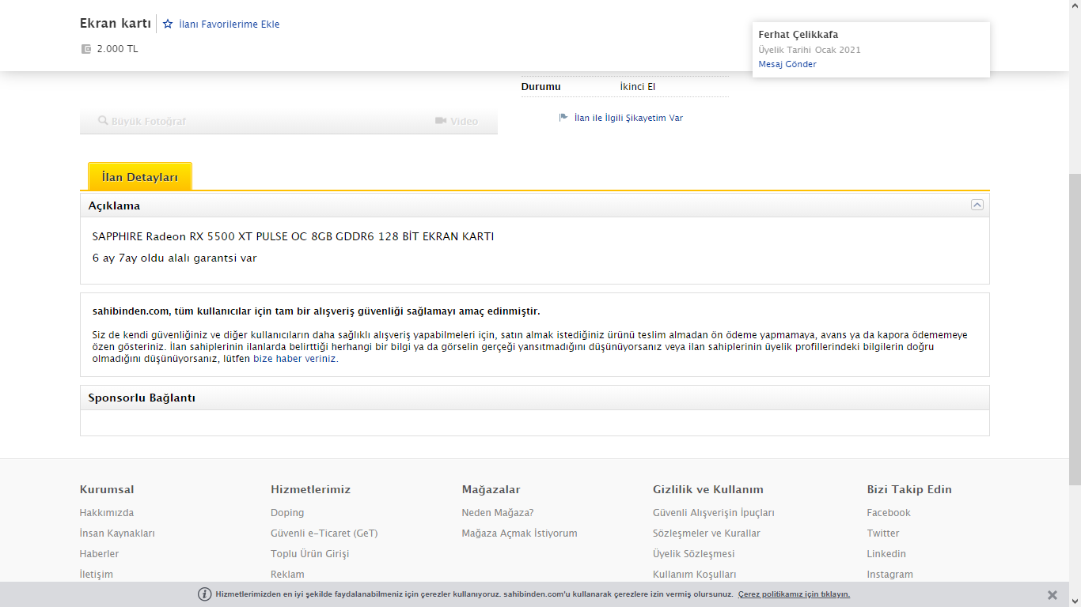
Task: Open Instagram follow link
Action: (x=889, y=575)
